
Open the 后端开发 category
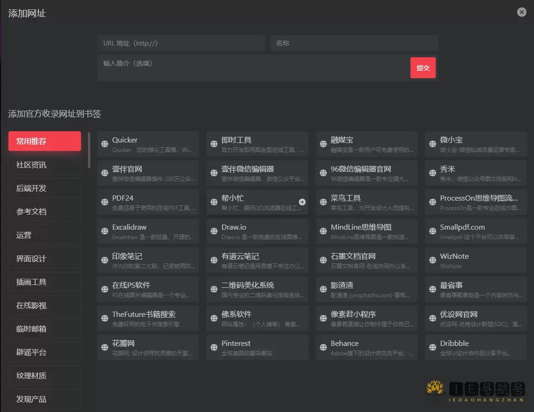44,188
